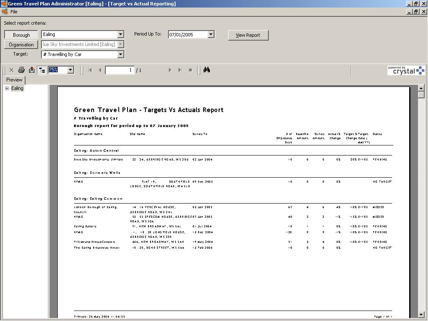Click the page number input field

pos(120,70)
